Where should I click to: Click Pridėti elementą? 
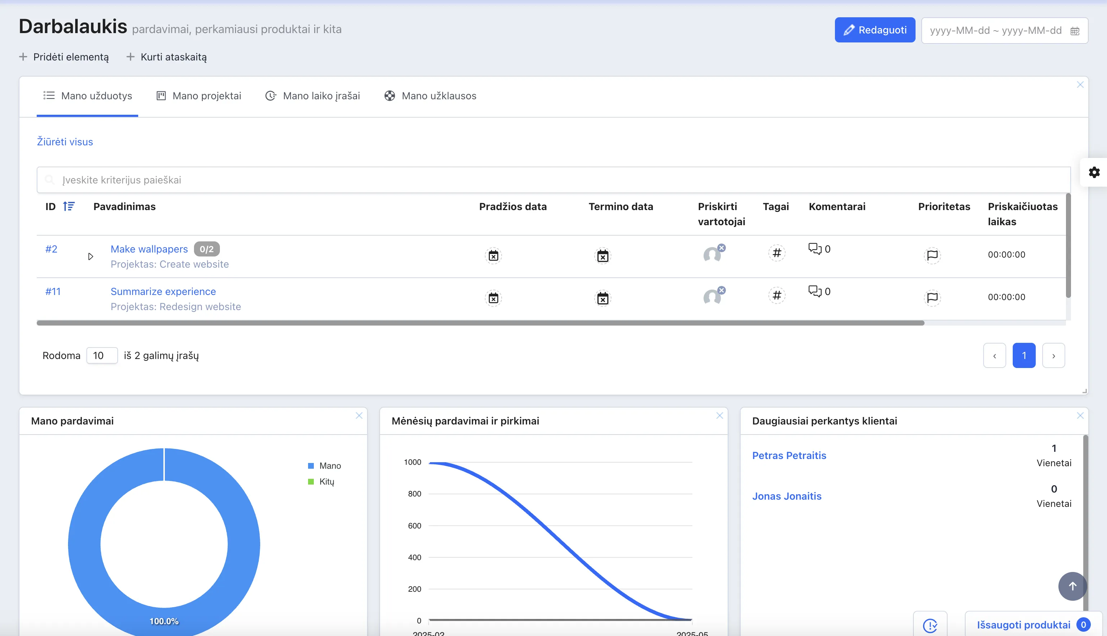pyautogui.click(x=64, y=57)
